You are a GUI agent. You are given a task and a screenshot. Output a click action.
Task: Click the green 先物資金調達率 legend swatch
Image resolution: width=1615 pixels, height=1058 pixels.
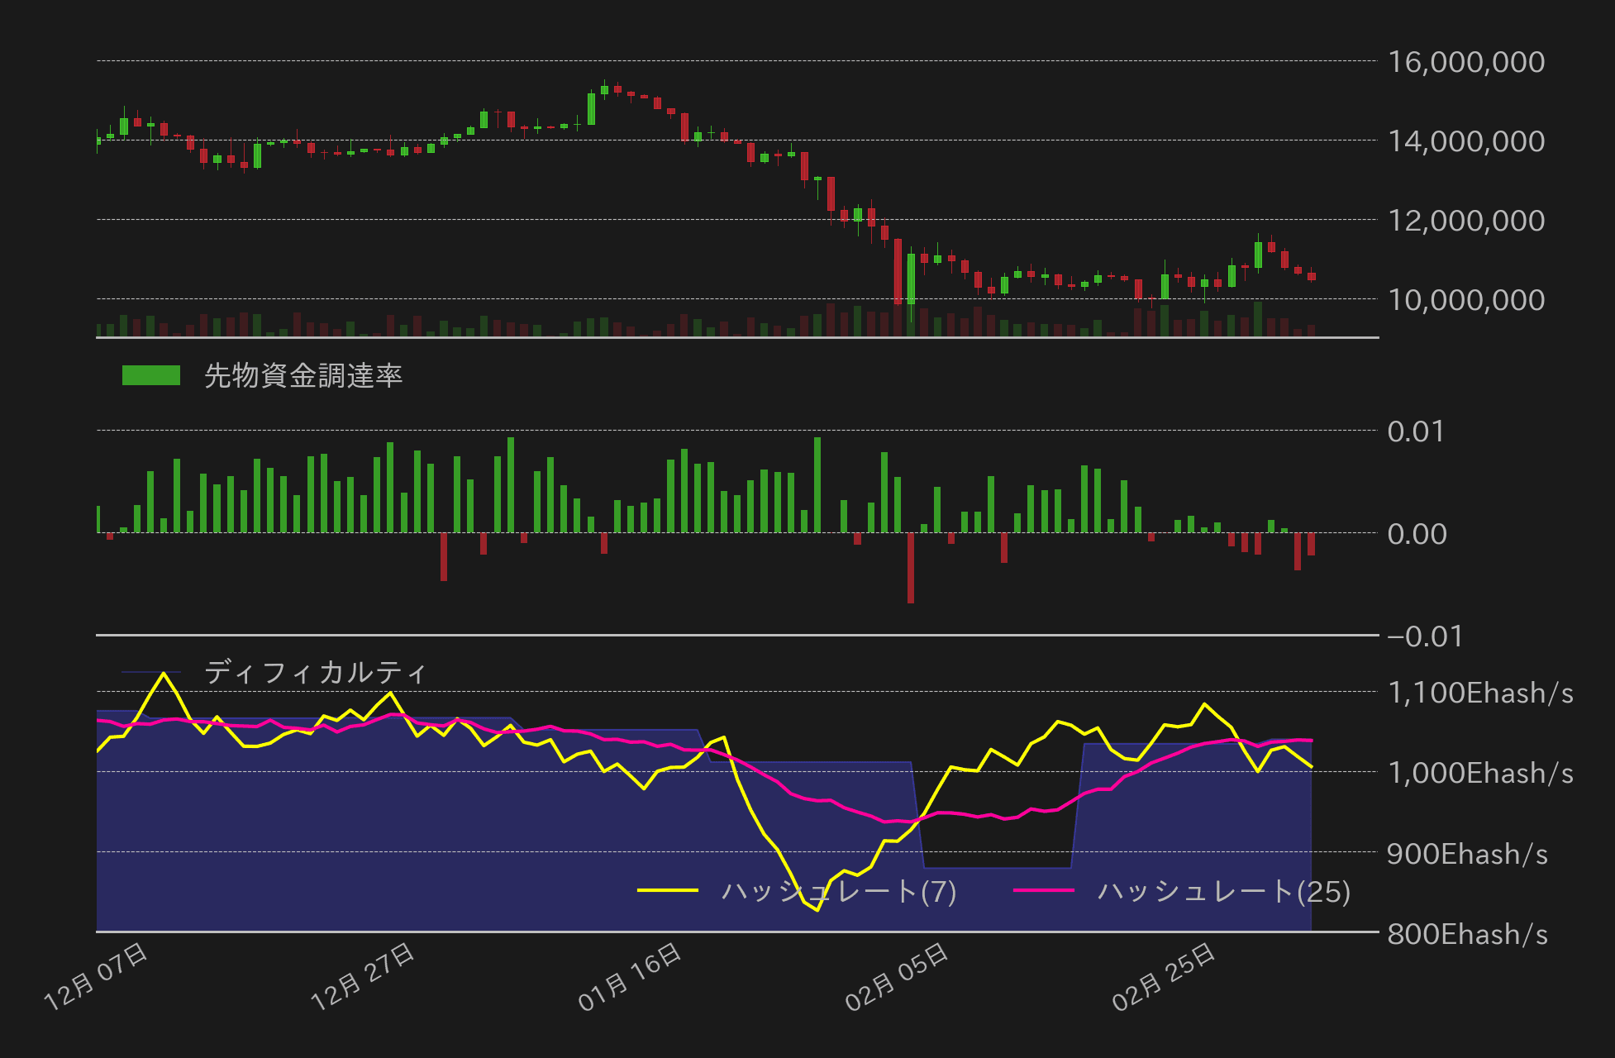[x=151, y=374]
